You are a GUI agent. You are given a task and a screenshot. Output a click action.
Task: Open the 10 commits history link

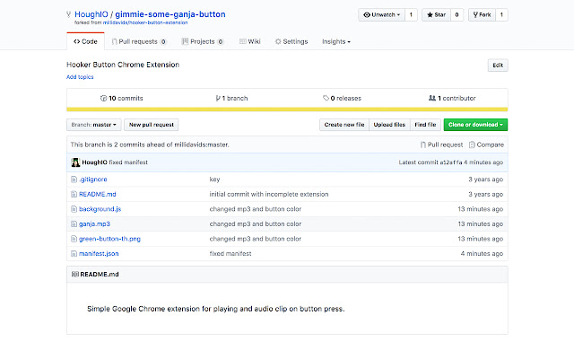click(x=121, y=98)
